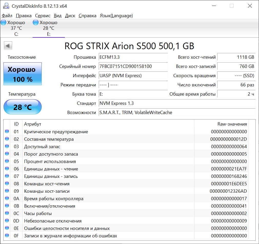Click the Возможности field with S.M.A.R.T., TRIM

[177, 113]
